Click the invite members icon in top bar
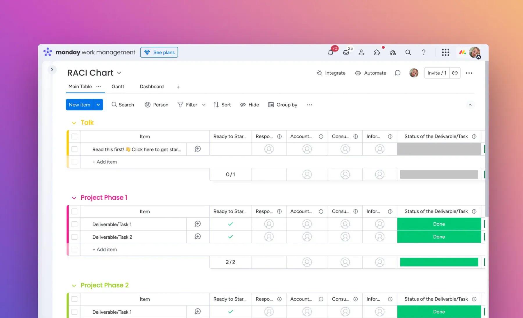The height and width of the screenshot is (318, 523). click(x=361, y=53)
